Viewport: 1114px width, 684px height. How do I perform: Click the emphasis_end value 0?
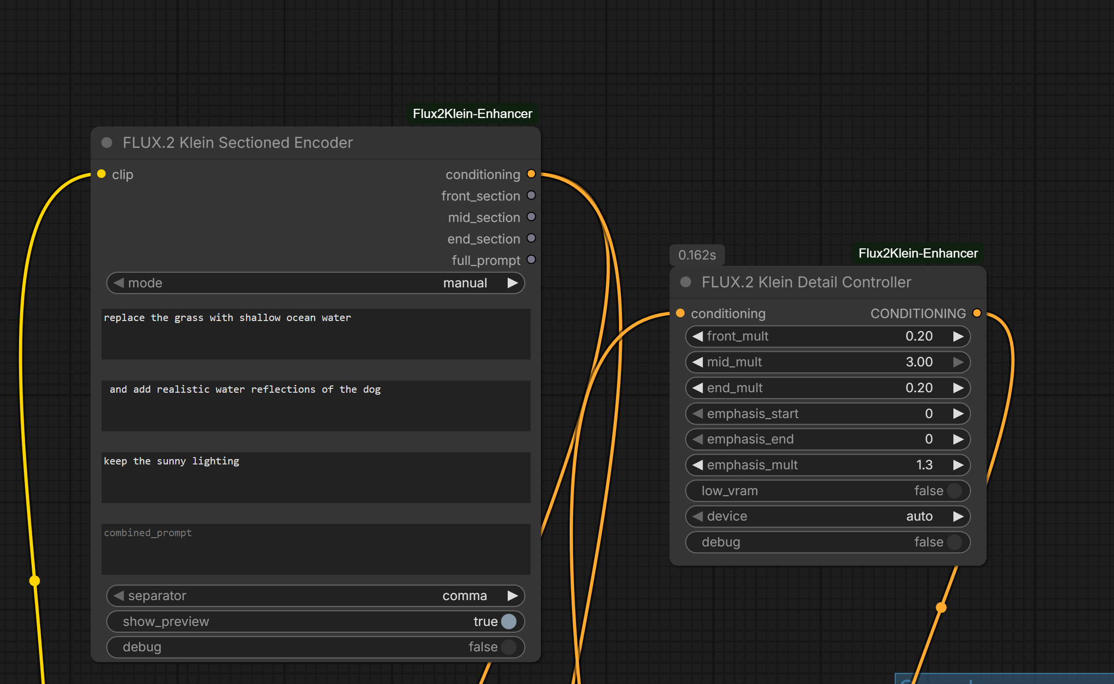(x=928, y=439)
